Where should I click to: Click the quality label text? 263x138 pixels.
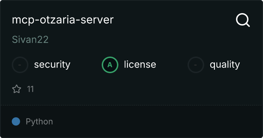coord(225,65)
